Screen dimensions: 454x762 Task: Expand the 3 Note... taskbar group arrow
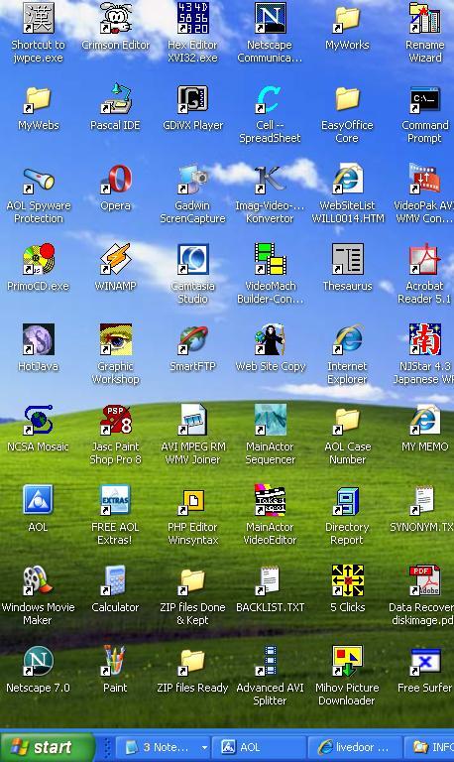pyautogui.click(x=204, y=747)
